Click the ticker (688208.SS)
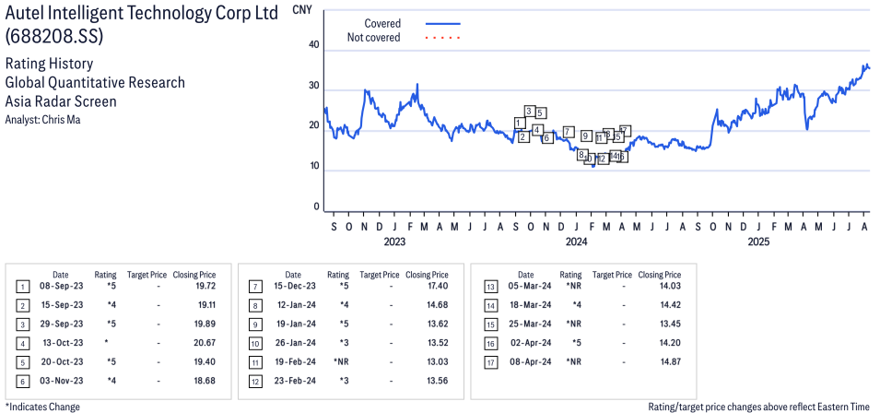This screenshot has height=413, width=880. coord(54,37)
